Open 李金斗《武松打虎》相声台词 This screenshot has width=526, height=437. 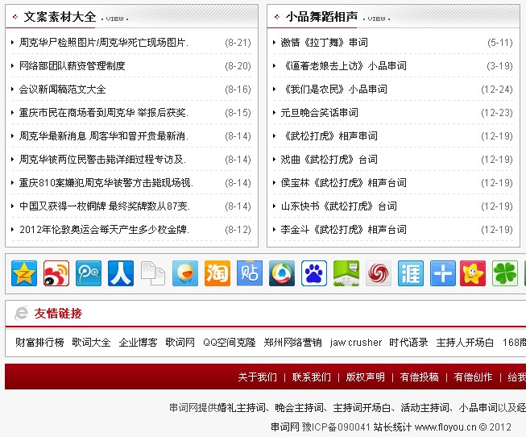pos(344,230)
